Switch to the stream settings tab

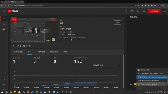click(x=18, y=52)
